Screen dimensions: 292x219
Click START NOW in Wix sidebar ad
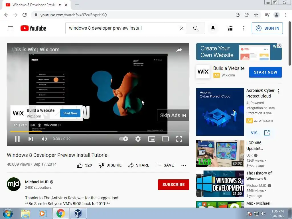(265, 72)
